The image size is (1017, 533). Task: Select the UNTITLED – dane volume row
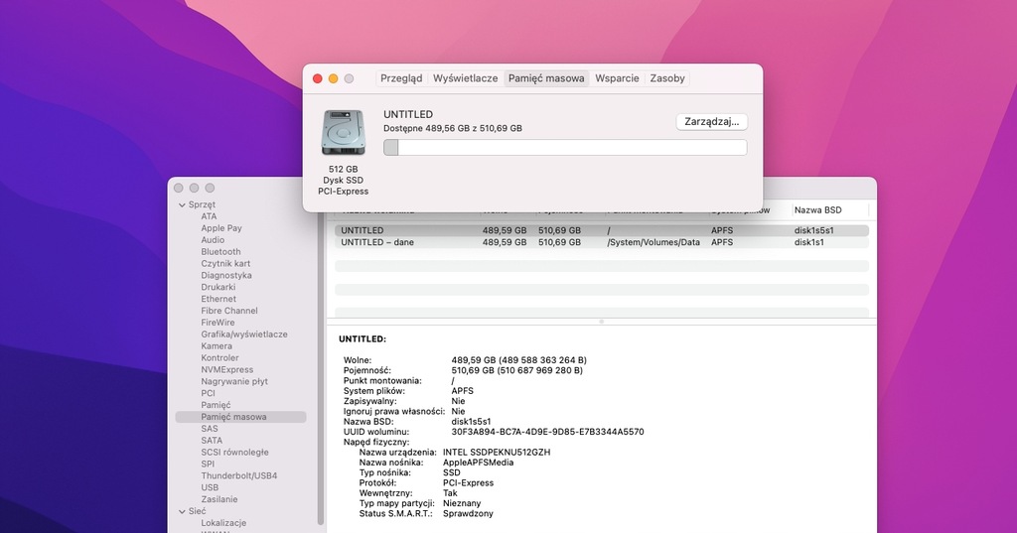(602, 242)
